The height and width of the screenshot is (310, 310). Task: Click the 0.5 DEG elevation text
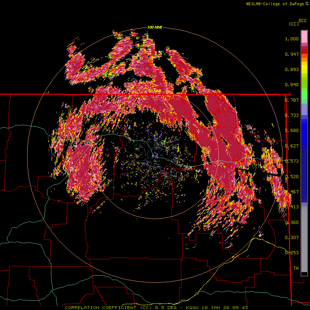tap(166, 308)
